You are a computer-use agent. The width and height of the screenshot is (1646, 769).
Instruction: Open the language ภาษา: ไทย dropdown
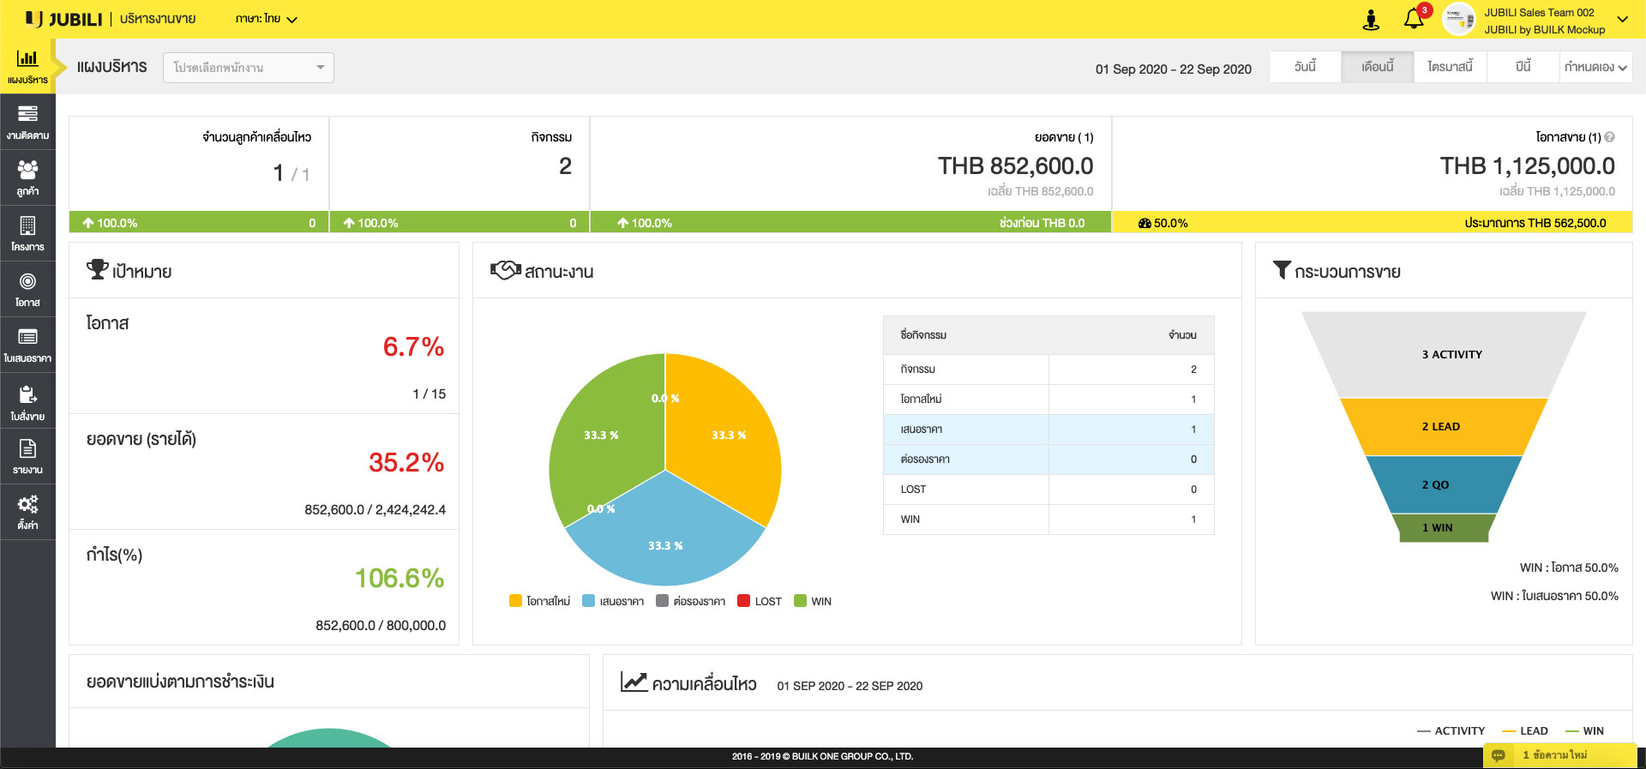266,19
